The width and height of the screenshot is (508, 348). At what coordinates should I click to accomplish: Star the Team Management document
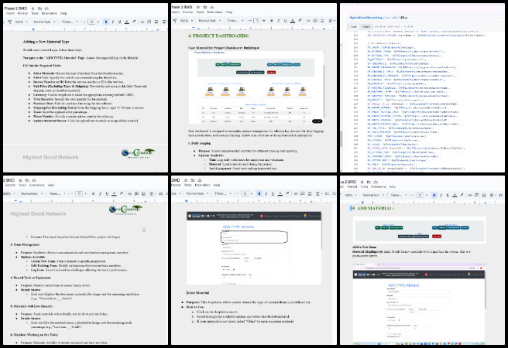pyautogui.click(x=20, y=180)
